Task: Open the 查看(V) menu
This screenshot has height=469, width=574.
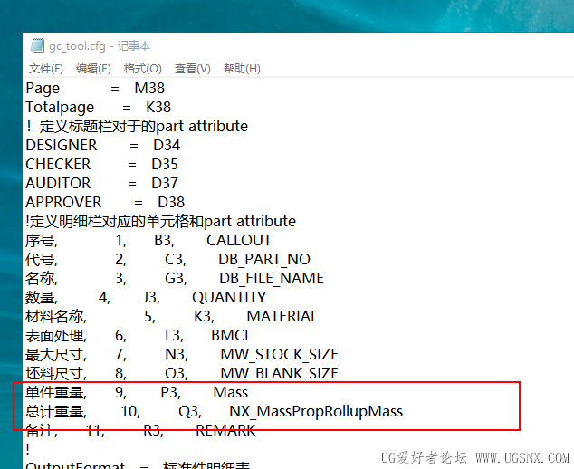Action: pyautogui.click(x=193, y=69)
